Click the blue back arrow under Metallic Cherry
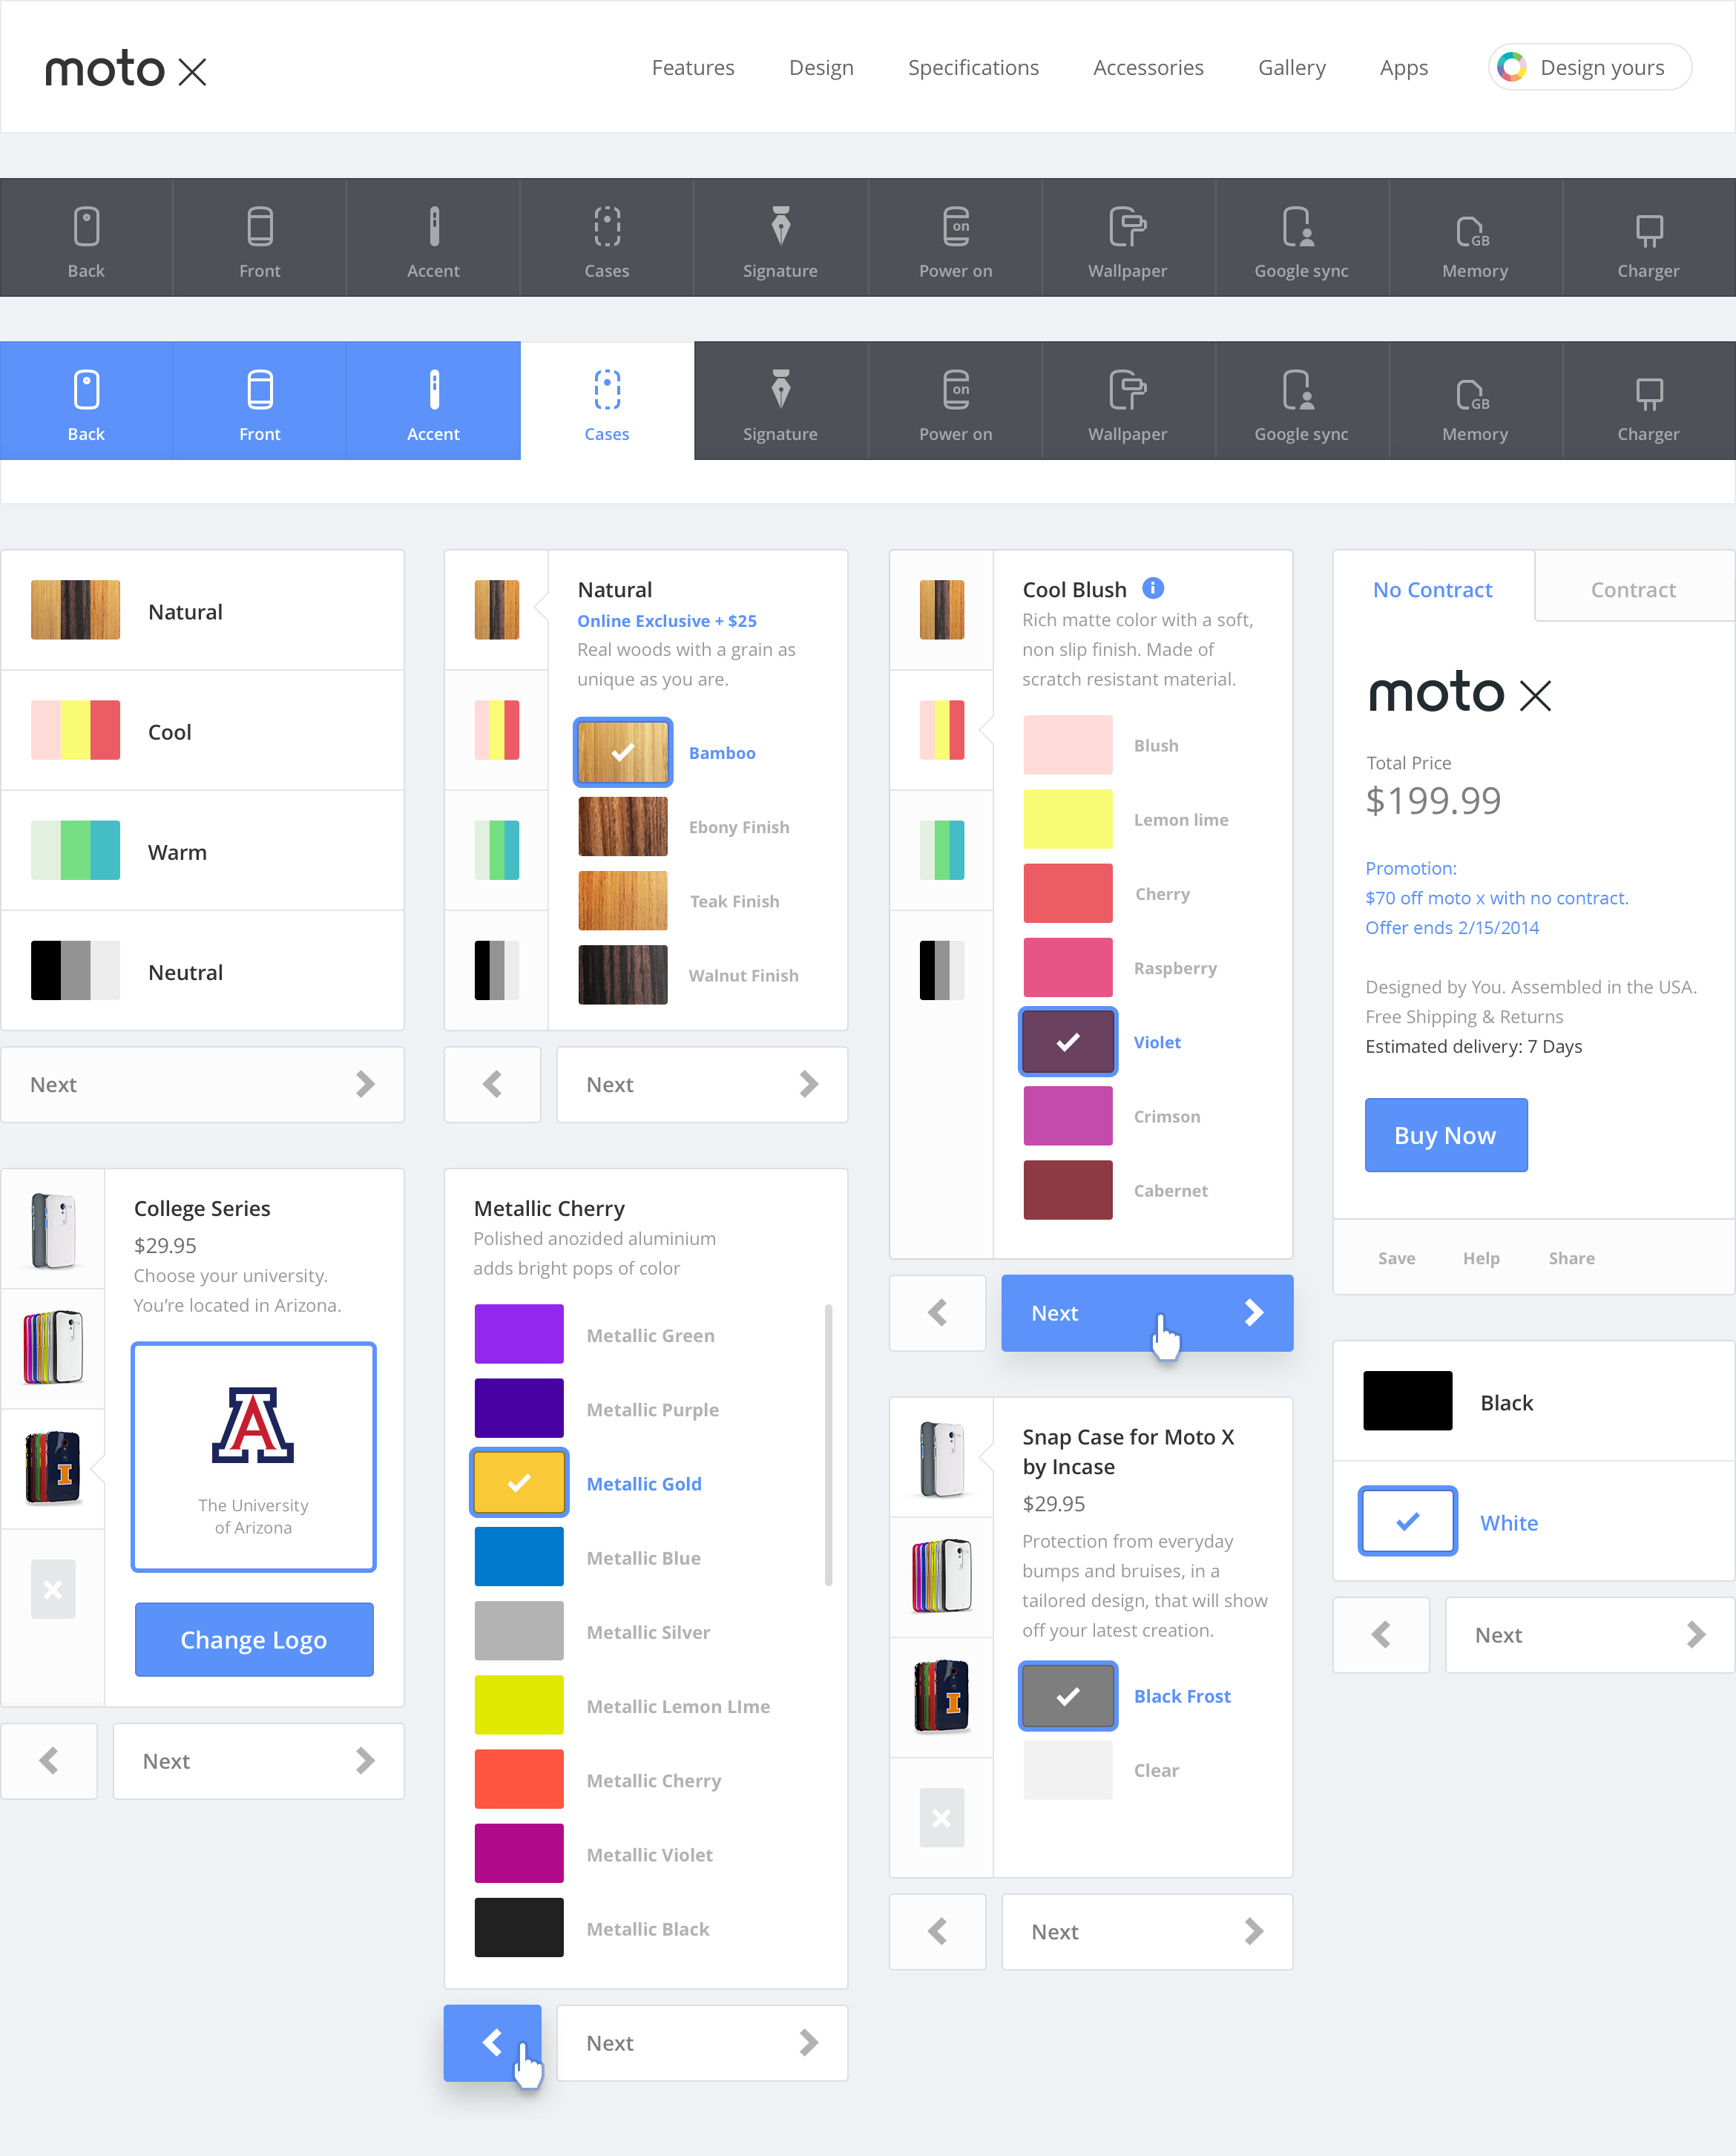The image size is (1736, 2156). point(493,2043)
